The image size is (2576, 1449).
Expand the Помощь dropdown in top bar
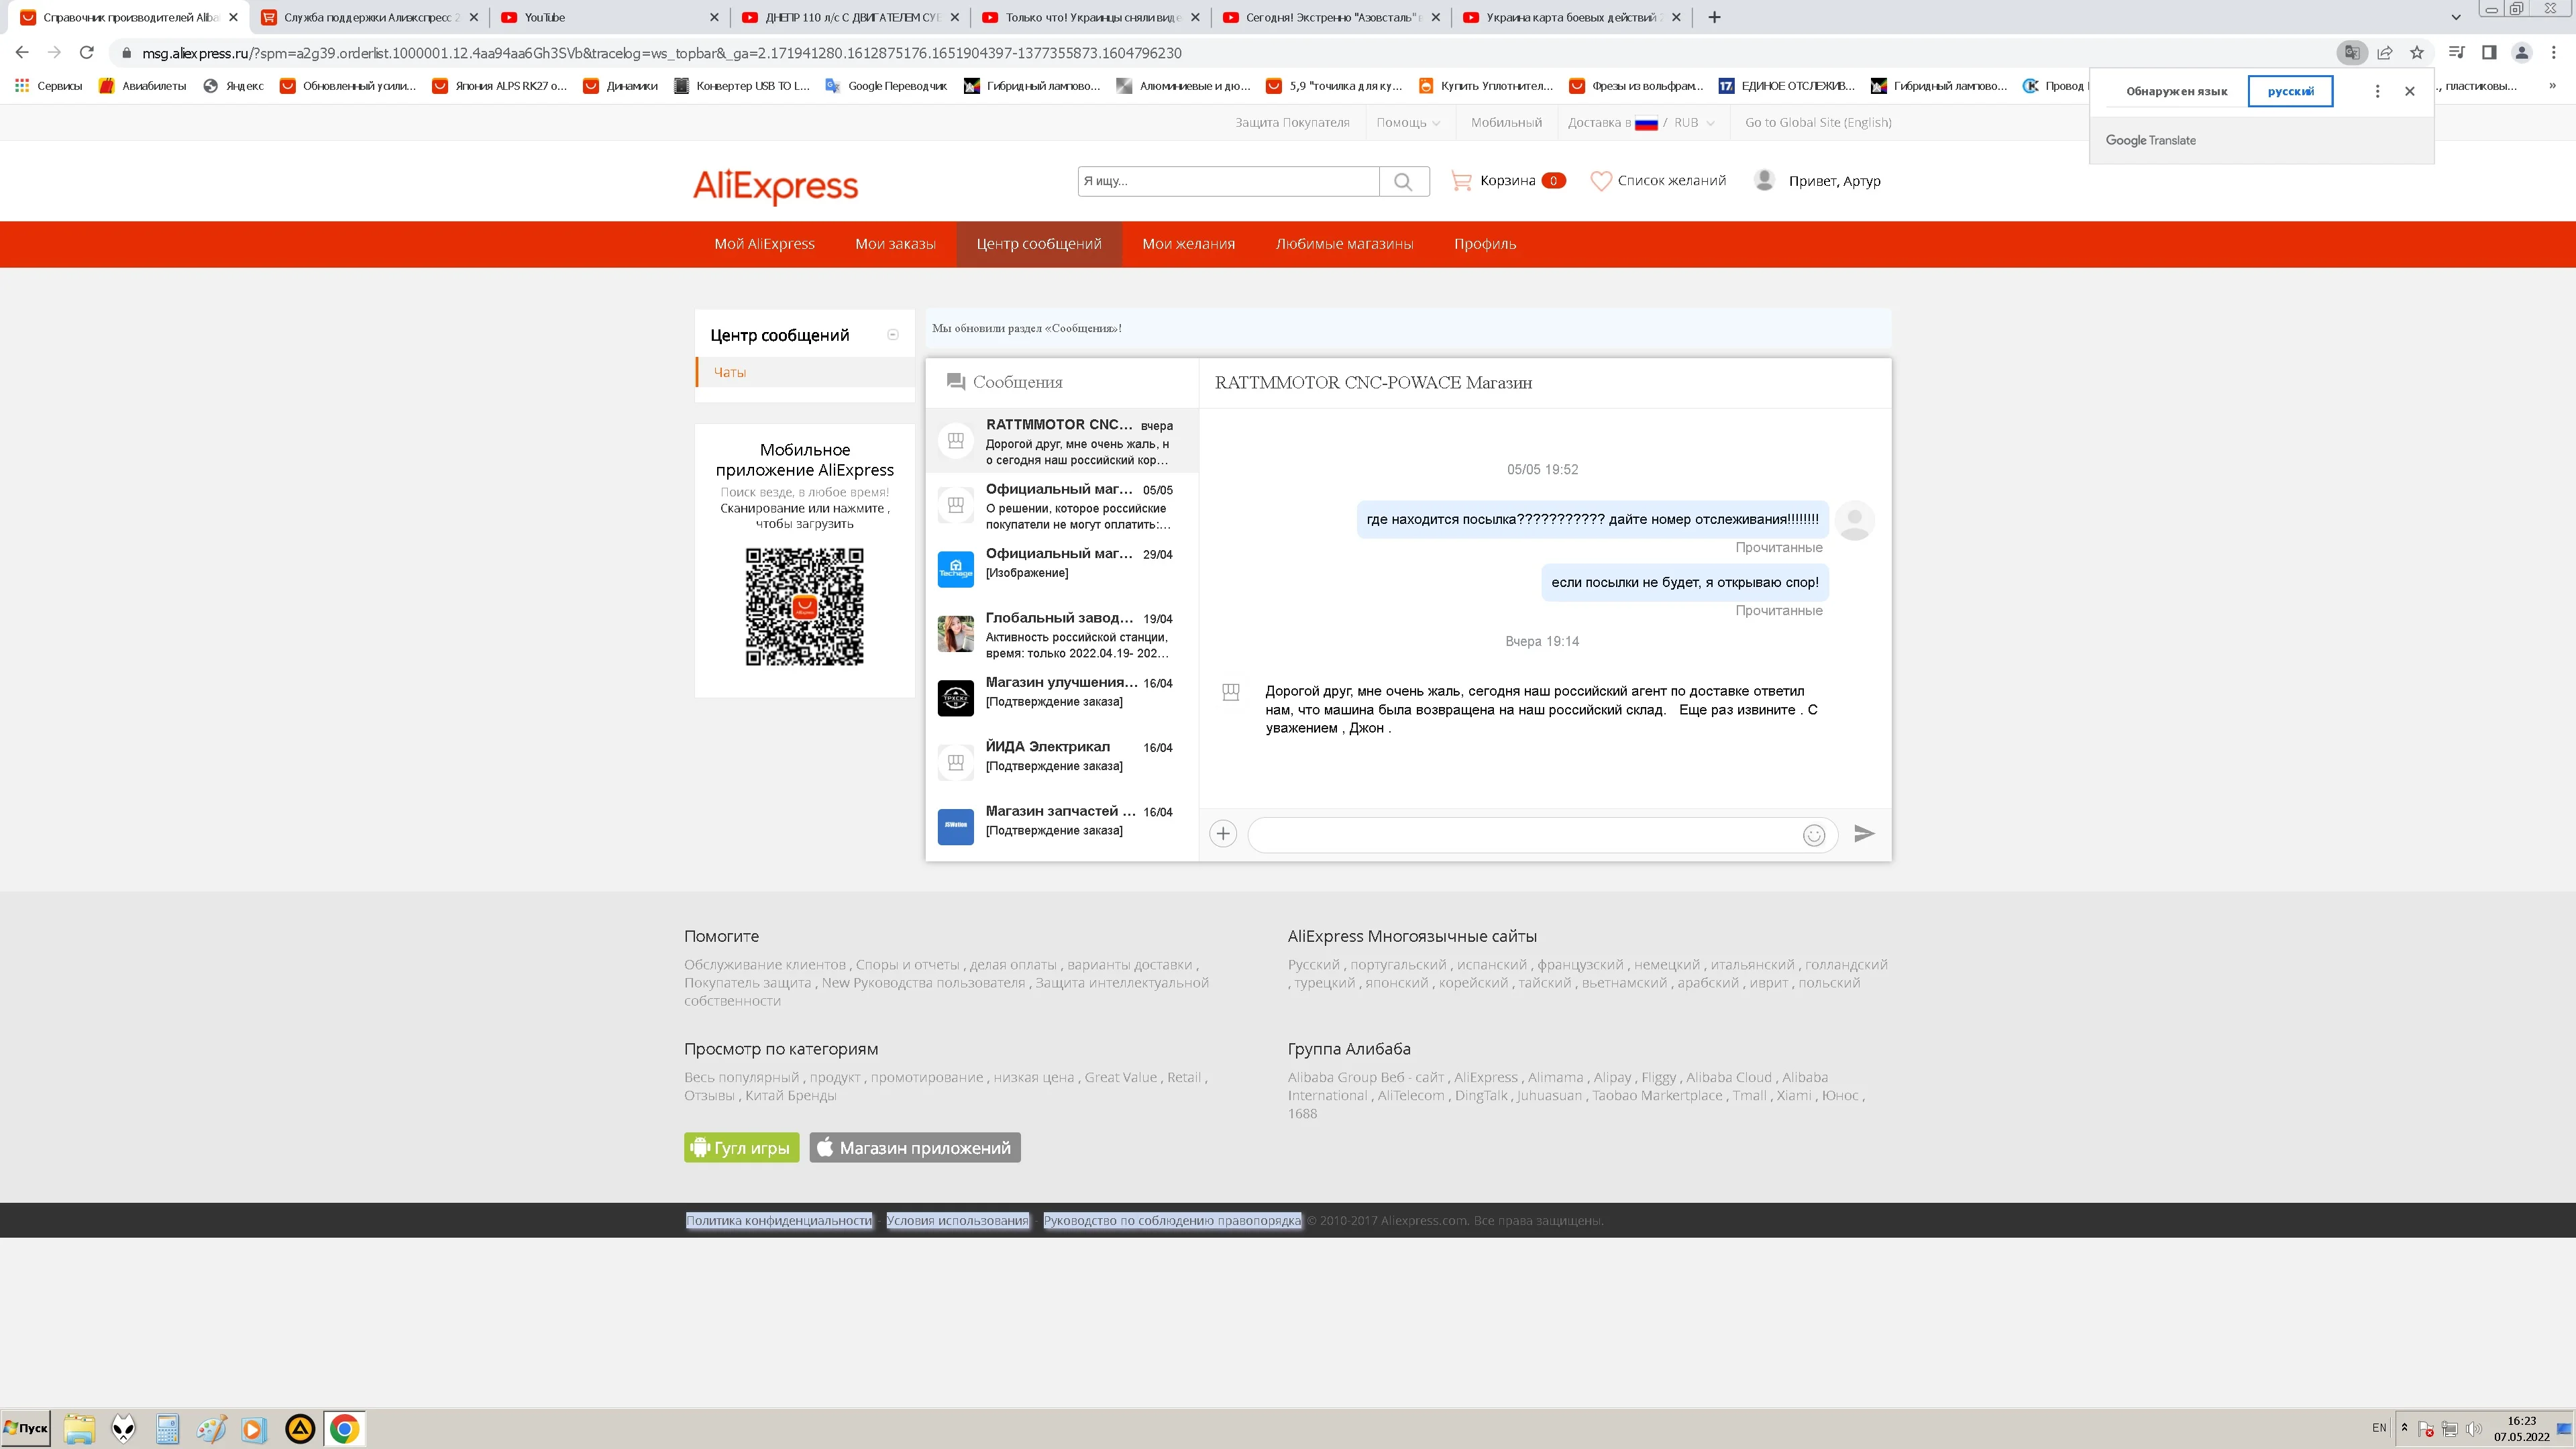(x=1408, y=123)
